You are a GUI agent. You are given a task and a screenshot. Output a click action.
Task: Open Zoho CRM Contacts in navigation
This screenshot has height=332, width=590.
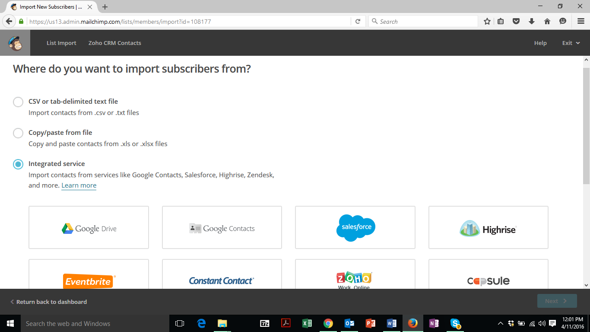point(115,43)
